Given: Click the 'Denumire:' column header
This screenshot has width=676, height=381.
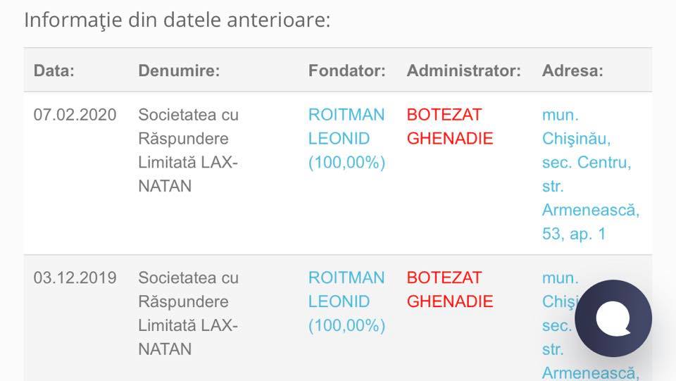Looking at the screenshot, I should [179, 70].
